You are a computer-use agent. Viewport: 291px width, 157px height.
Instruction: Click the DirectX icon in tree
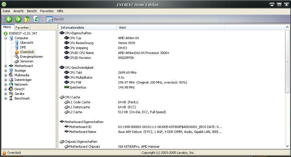tap(11, 89)
